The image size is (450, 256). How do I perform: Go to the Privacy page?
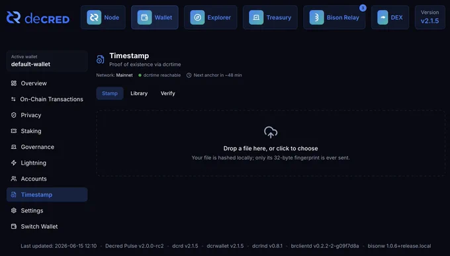47,115
